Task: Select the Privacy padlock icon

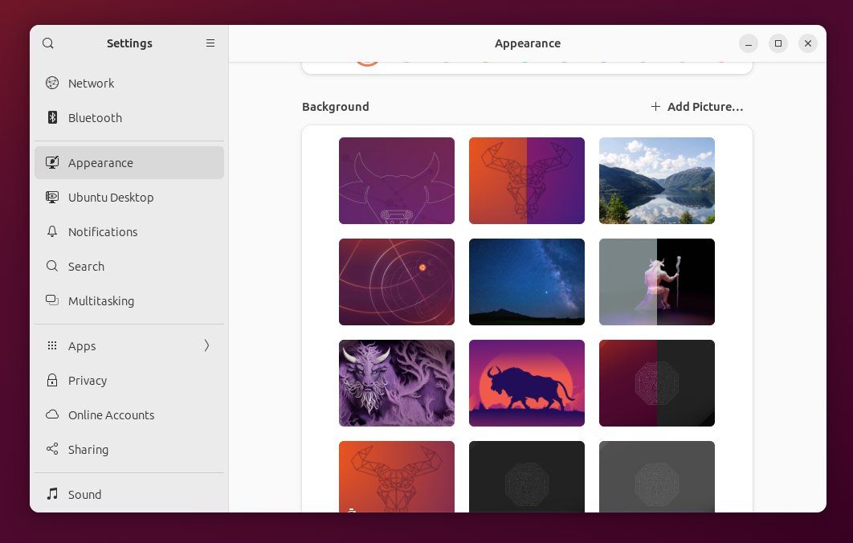Action: coord(52,380)
